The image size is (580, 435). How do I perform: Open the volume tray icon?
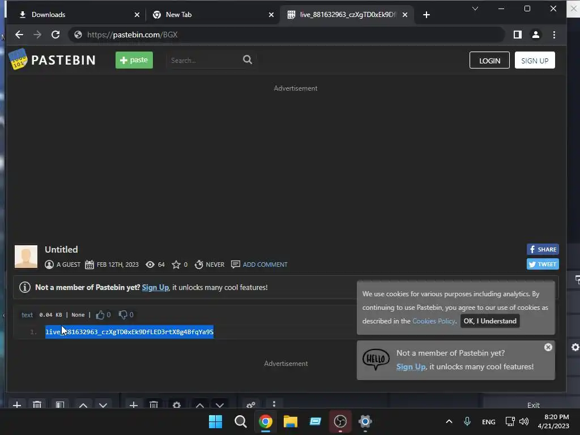coord(524,421)
